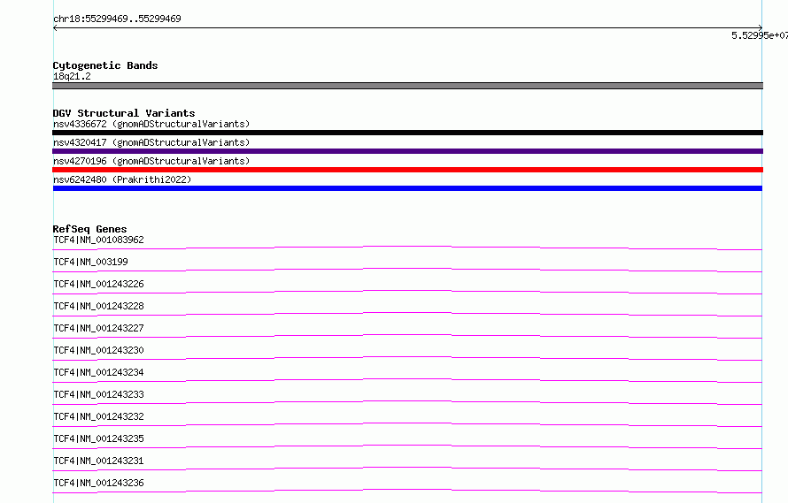Click the magenta intron line under NM_001083962
The height and width of the screenshot is (503, 788).
407,247
